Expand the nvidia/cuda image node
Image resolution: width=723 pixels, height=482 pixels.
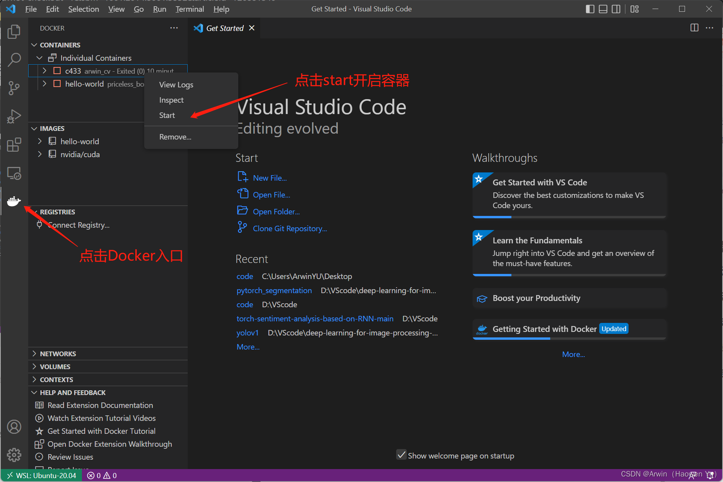tap(39, 154)
